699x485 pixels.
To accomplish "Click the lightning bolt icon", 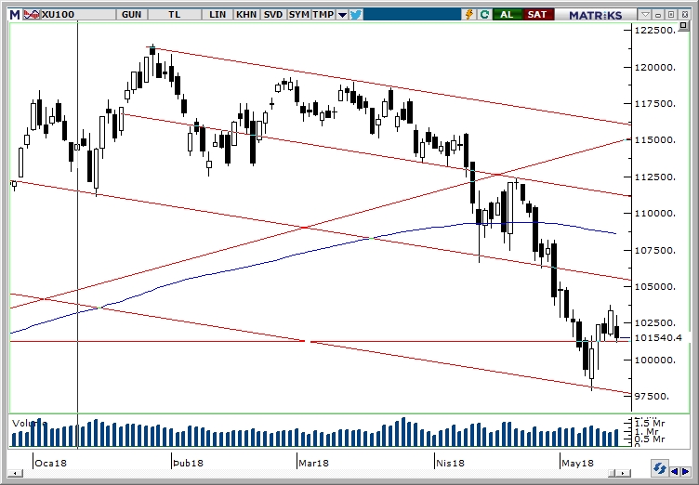I will (469, 14).
